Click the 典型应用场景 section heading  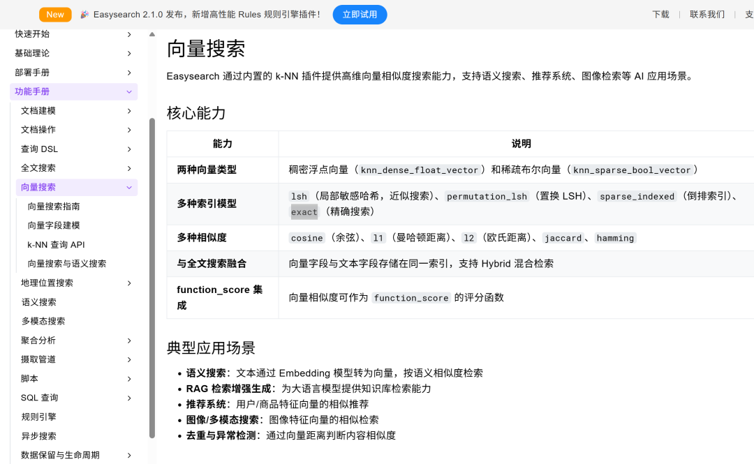click(211, 348)
